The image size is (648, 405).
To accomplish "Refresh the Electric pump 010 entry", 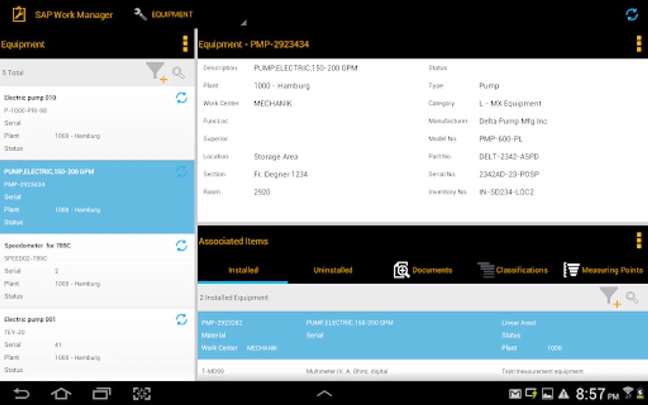I will [x=182, y=98].
